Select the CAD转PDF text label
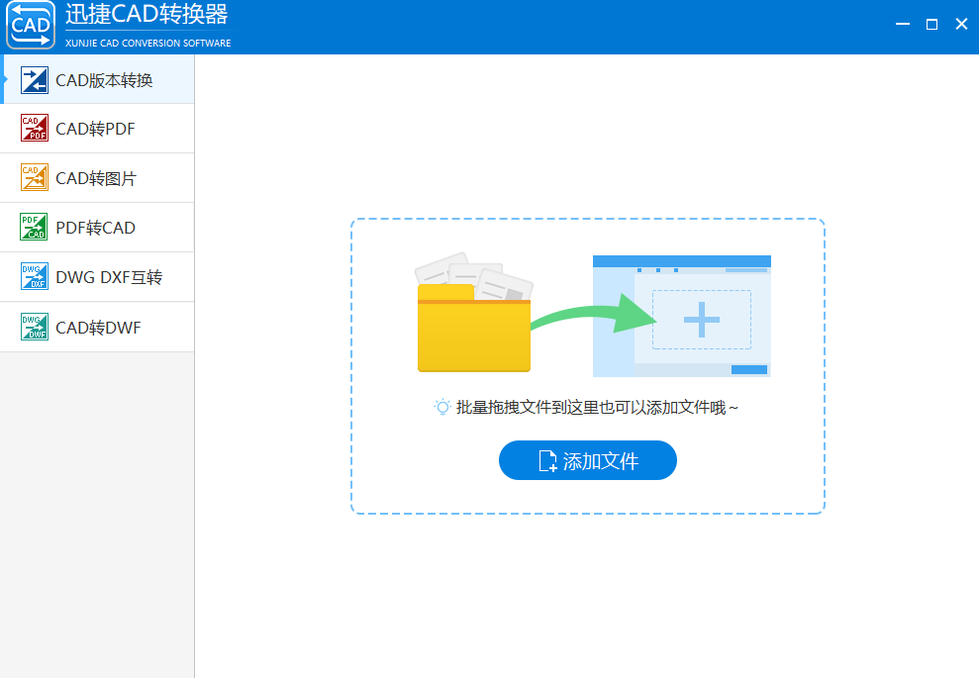 (95, 129)
